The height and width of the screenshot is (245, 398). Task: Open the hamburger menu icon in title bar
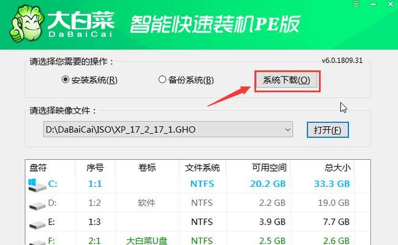point(356,4)
